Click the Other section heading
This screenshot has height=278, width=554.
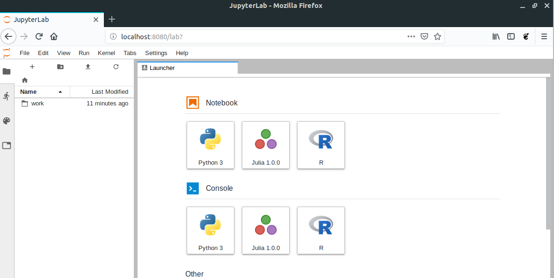click(x=194, y=274)
